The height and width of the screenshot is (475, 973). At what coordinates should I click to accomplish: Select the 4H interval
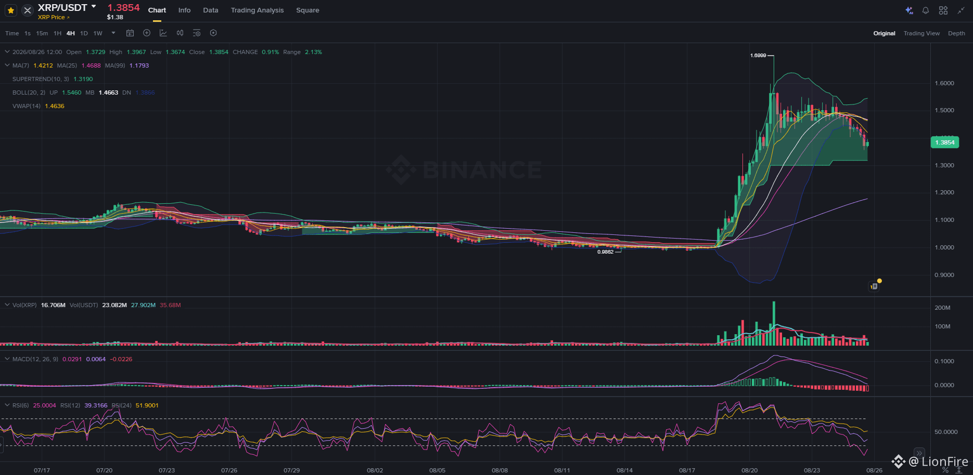[x=71, y=33]
